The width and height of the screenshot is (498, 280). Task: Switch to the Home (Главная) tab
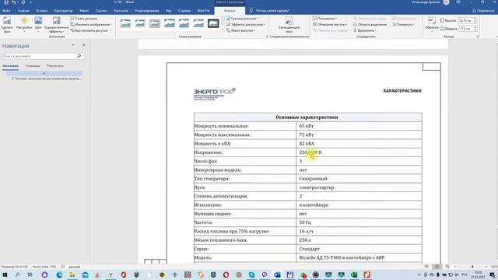click(23, 10)
